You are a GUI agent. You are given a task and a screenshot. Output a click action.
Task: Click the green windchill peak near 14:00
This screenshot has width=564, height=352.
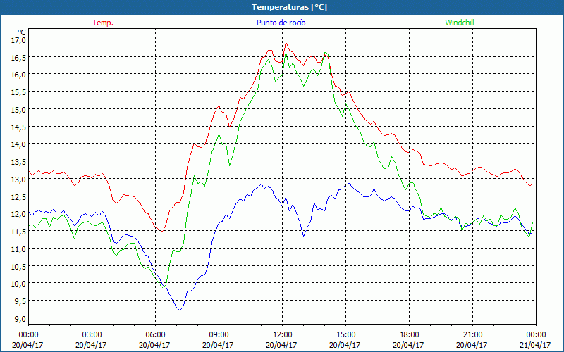tap(325, 53)
